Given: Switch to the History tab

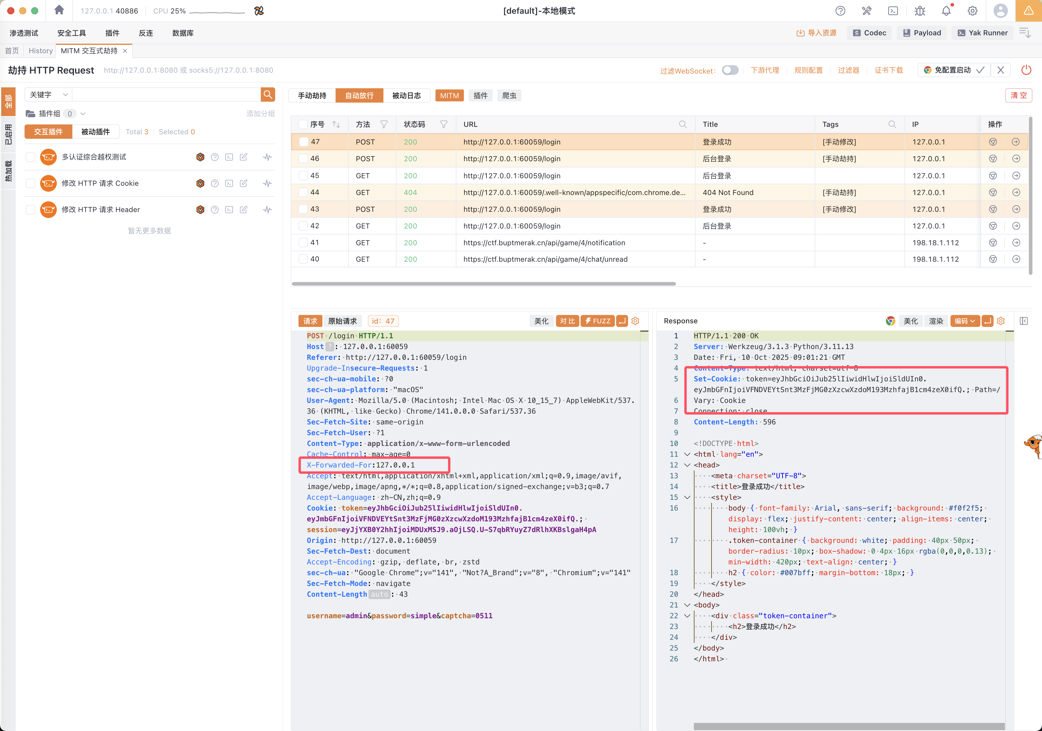Looking at the screenshot, I should (x=40, y=51).
